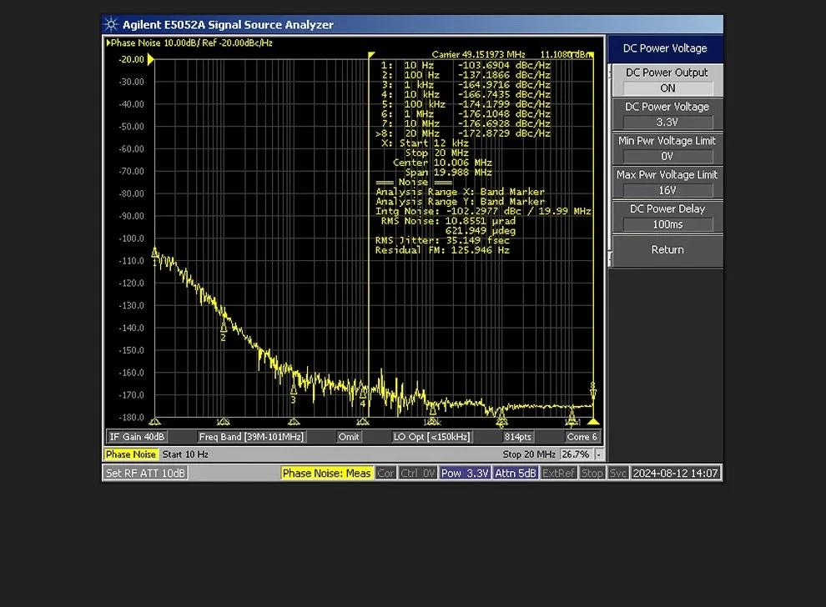
Task: Click the solid triangle at stop frequency
Action: [x=593, y=422]
